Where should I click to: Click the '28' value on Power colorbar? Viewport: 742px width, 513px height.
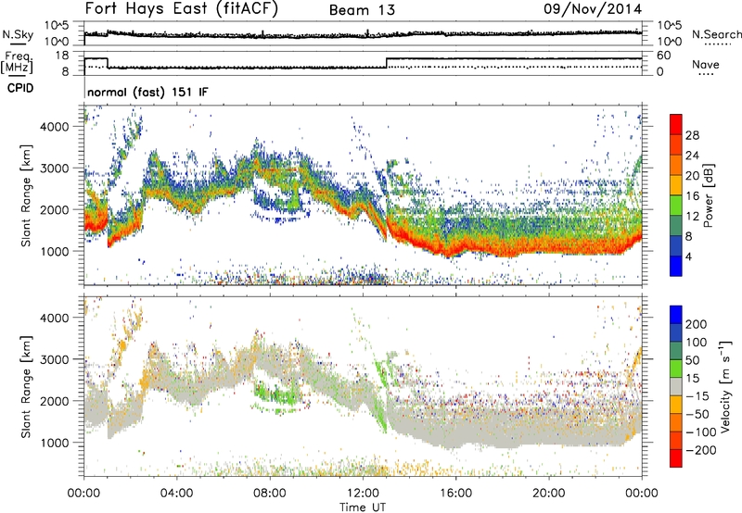click(692, 135)
